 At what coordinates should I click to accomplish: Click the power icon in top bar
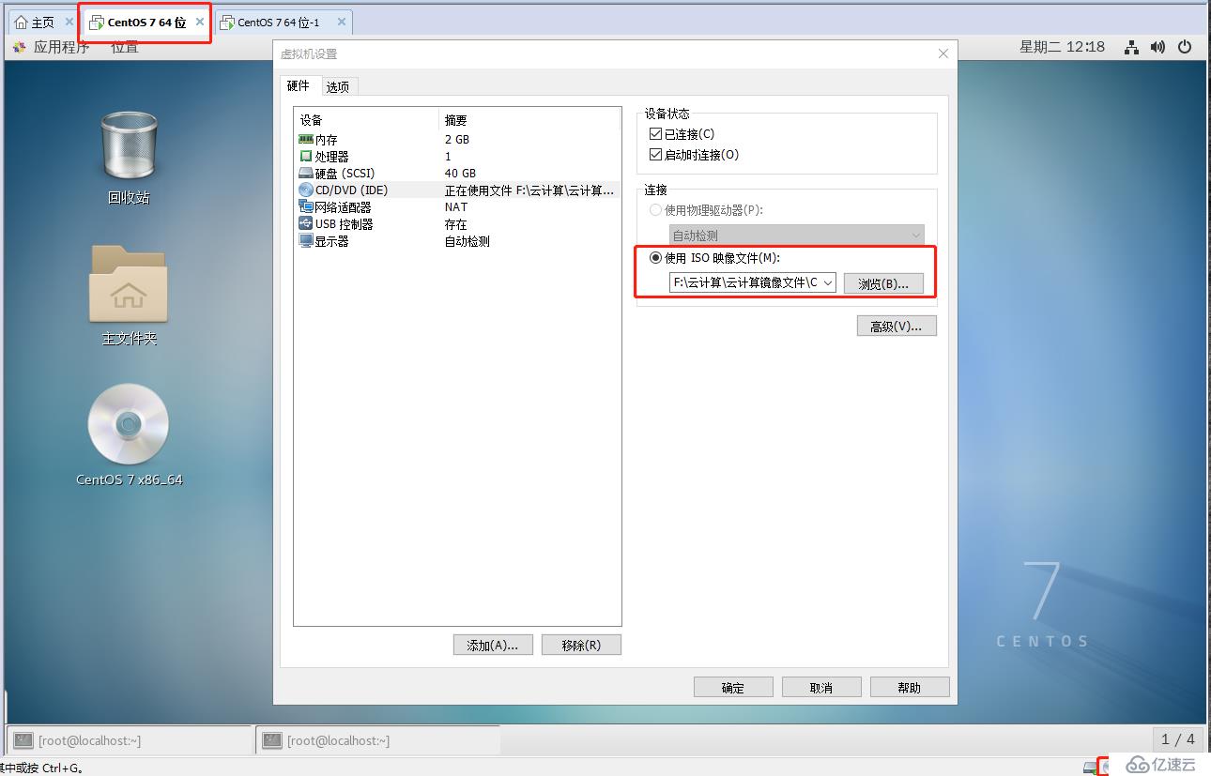pyautogui.click(x=1185, y=47)
